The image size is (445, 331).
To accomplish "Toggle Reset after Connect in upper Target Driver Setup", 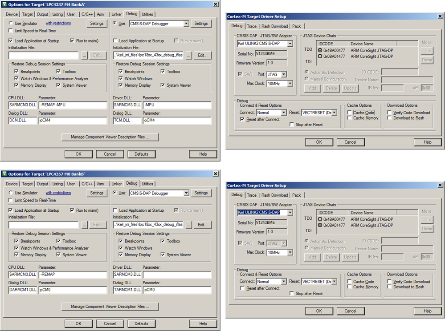I will [x=242, y=119].
